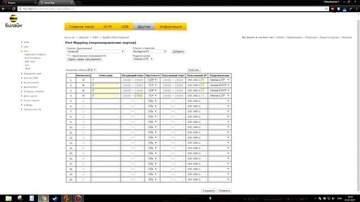360x202 pixels.
Task: Select the Другие tab
Action: (x=144, y=26)
